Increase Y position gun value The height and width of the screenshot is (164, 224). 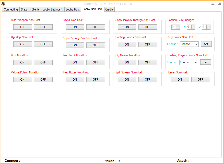pyautogui.click(x=193, y=26)
